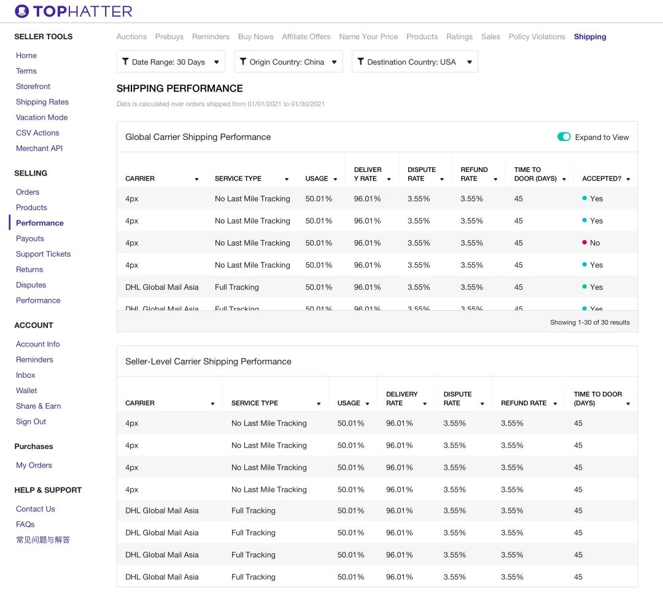The width and height of the screenshot is (663, 605).
Task: Open the Policy Violations tab
Action: click(x=537, y=37)
